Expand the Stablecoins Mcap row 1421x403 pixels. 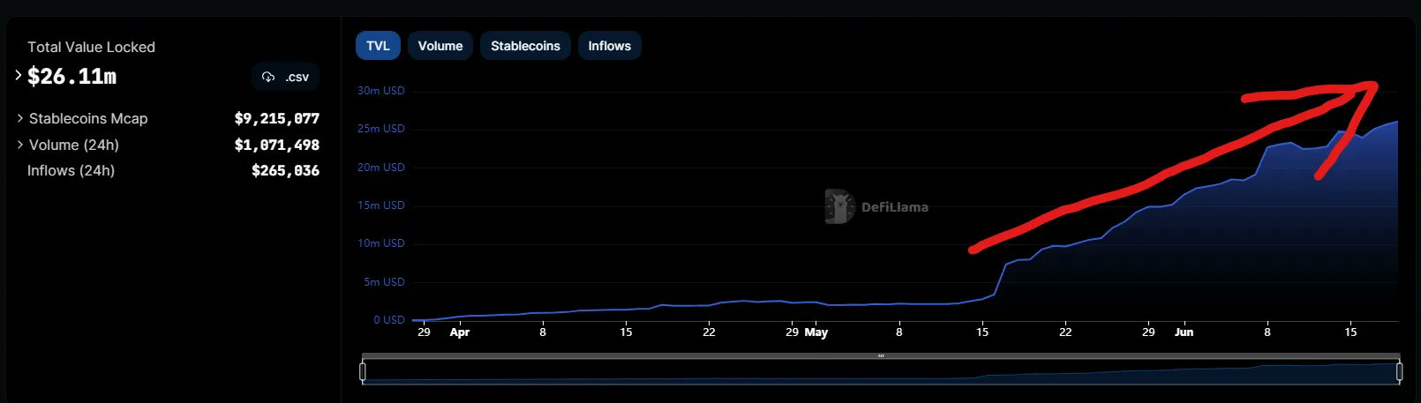[x=19, y=118]
